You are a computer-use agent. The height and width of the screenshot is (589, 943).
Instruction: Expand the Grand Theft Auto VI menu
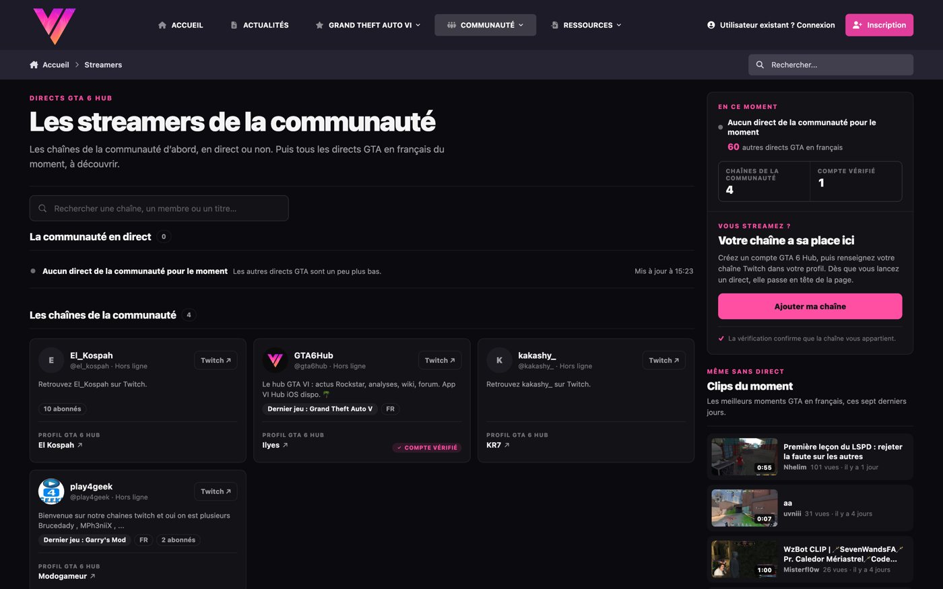pos(368,25)
